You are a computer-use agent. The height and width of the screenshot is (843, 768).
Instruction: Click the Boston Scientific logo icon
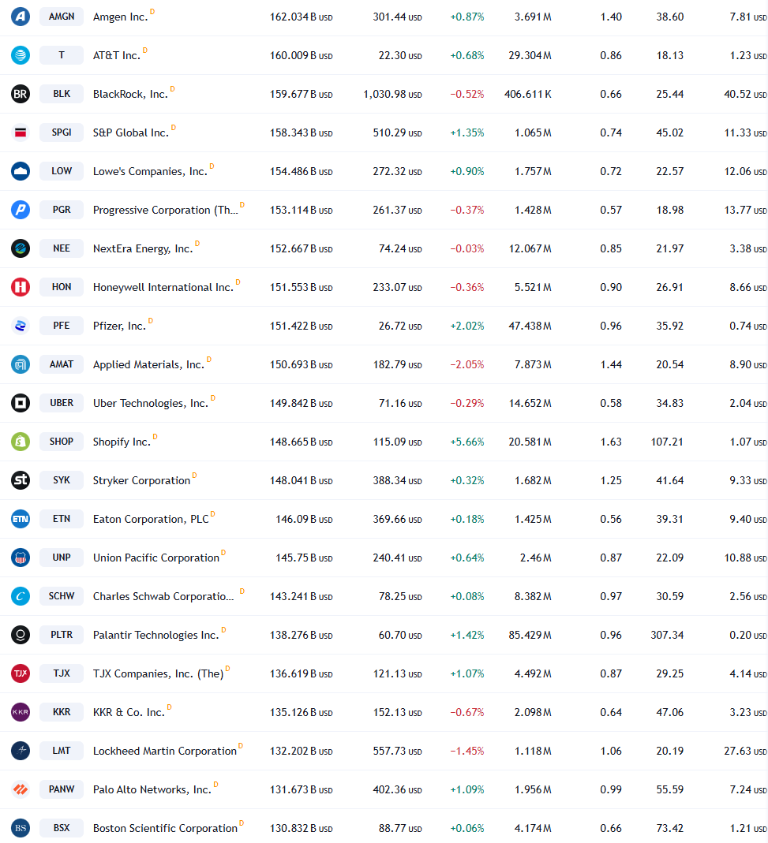click(x=21, y=828)
